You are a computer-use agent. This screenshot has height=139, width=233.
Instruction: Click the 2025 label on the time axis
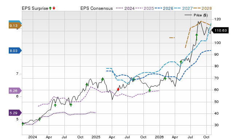pyautogui.click(x=96, y=137)
